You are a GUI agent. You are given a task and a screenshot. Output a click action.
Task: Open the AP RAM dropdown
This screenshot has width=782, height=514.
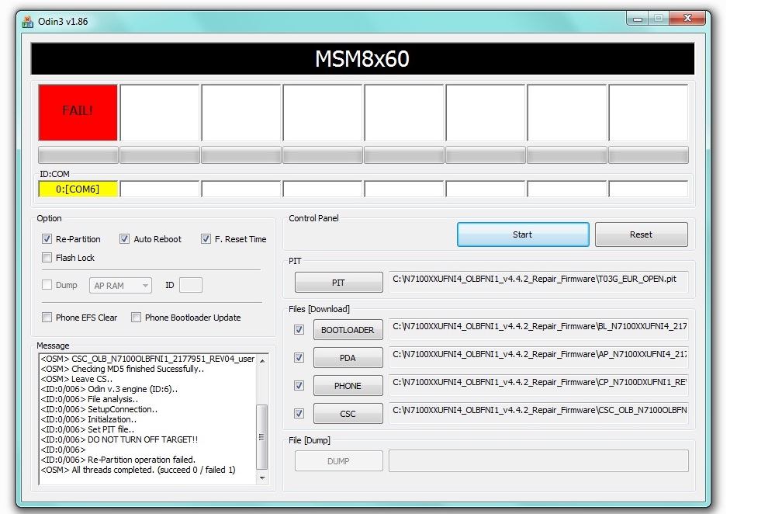coord(121,286)
